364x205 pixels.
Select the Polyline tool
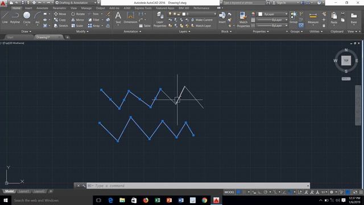[x=15, y=18]
